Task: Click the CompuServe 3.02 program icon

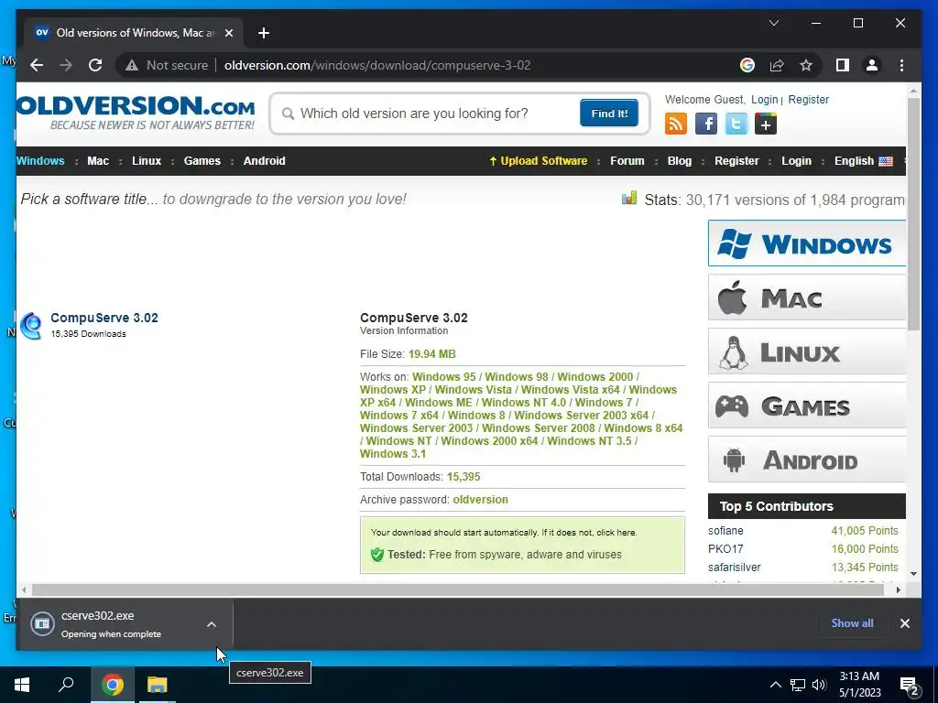Action: point(31,326)
